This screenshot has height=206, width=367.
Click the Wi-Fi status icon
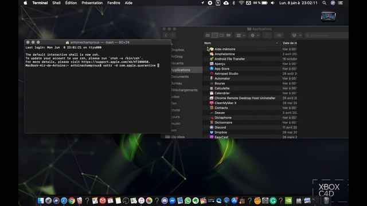pos(241,3)
